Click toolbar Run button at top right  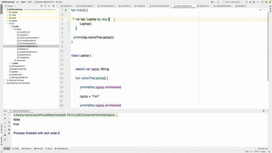pos(246,2)
